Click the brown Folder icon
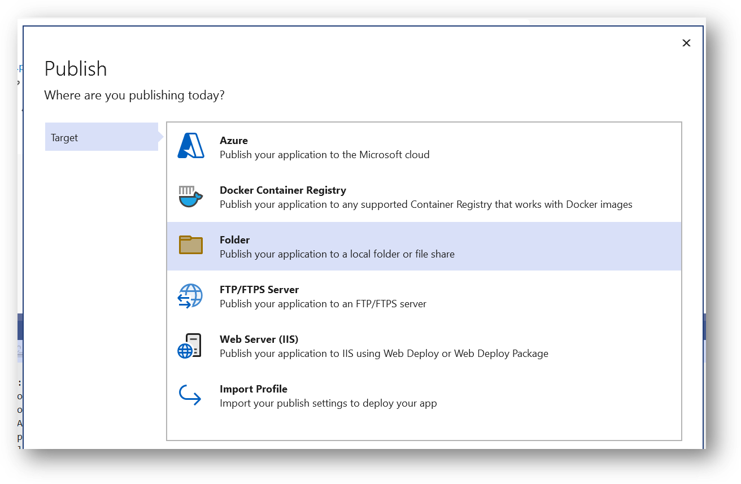Screen dimensions: 741x484 pyautogui.click(x=190, y=246)
